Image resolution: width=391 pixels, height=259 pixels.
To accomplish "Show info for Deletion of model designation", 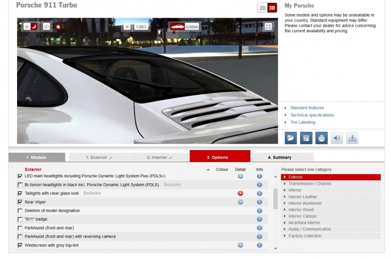I will [260, 211].
